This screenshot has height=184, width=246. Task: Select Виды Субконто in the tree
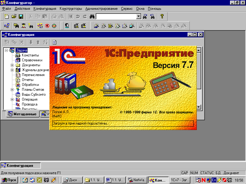34,94
